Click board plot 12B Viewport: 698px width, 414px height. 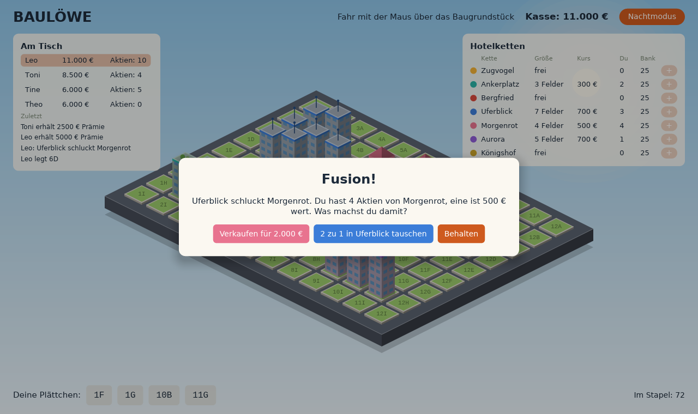[x=534, y=238]
